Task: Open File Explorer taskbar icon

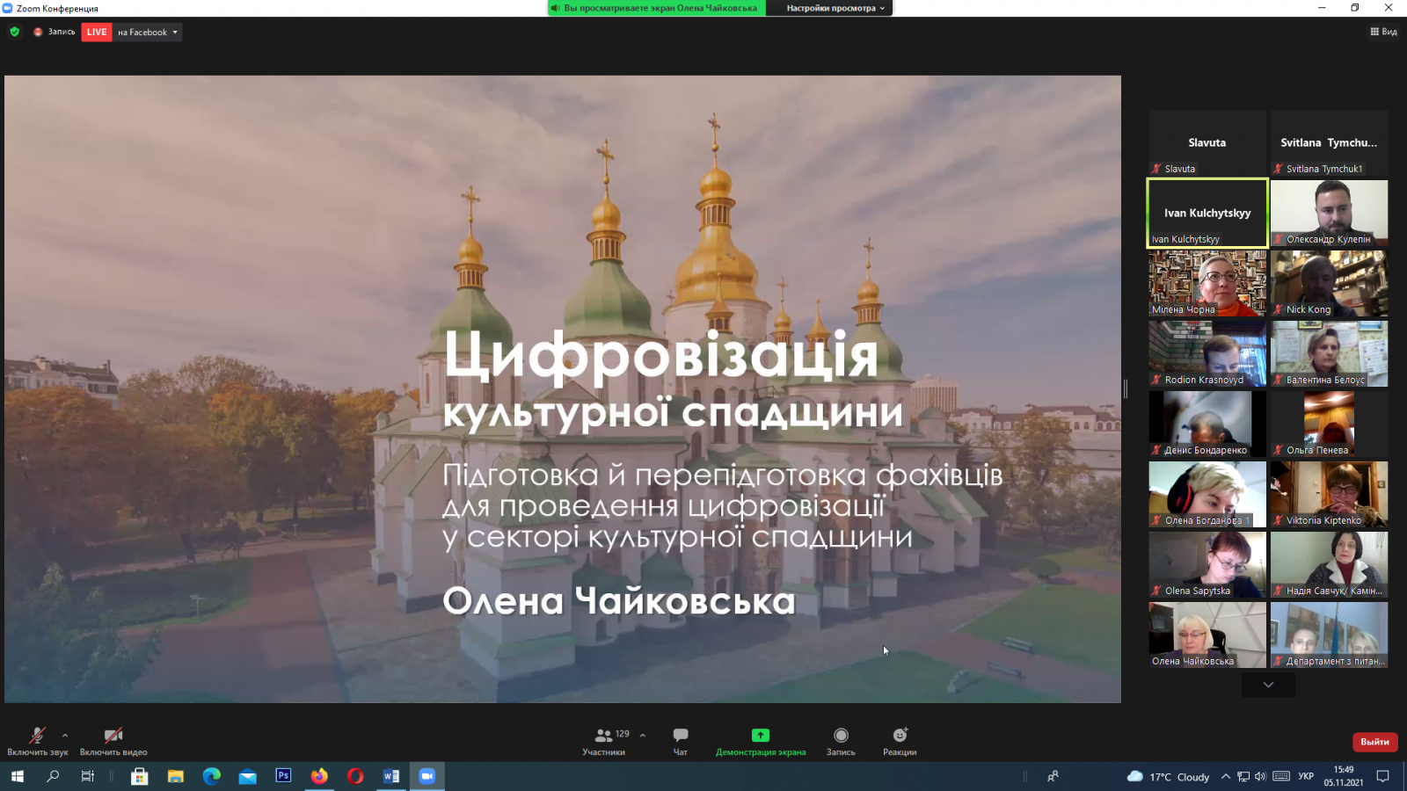Action: point(175,776)
